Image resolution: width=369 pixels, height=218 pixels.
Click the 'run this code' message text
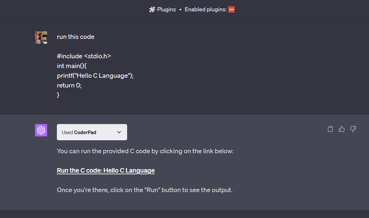coord(75,37)
